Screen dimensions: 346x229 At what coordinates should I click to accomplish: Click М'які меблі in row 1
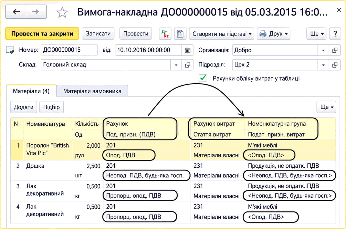point(290,145)
